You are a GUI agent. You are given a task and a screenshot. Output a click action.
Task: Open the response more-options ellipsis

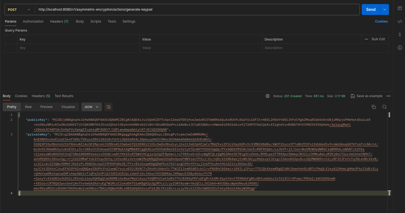pyautogui.click(x=388, y=96)
